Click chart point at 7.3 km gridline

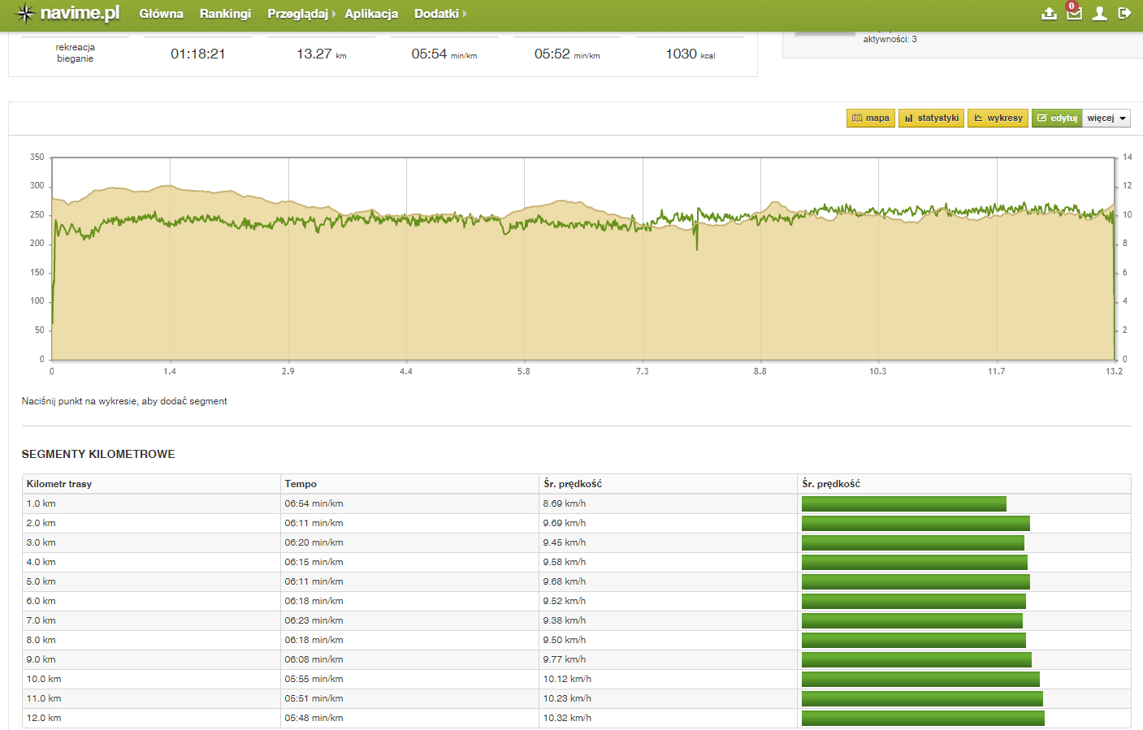click(643, 227)
